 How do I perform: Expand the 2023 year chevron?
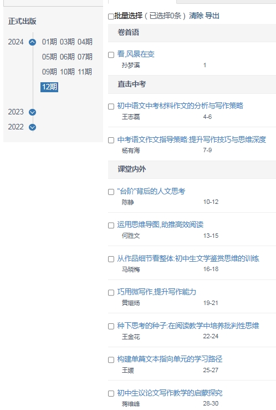click(x=32, y=112)
